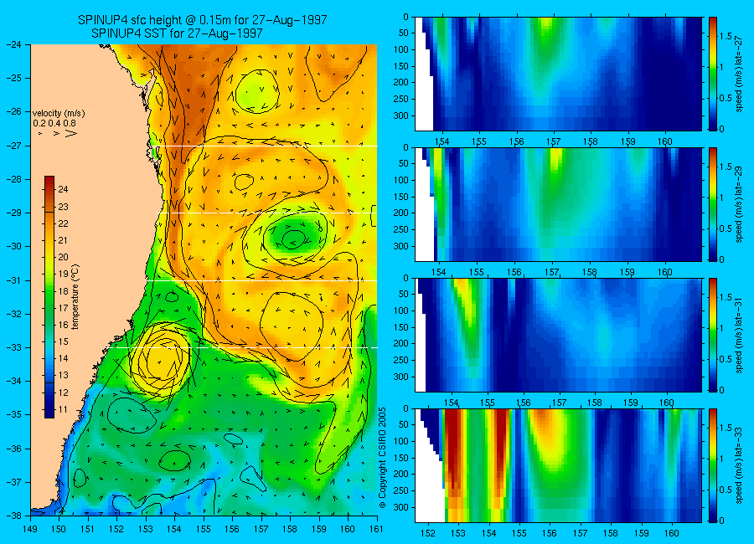
Task: Click the 'speed (m/s) lat=-31' label
Action: (739, 335)
